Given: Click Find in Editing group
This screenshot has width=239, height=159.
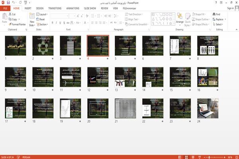Looking at the screenshot, I should (216, 14).
